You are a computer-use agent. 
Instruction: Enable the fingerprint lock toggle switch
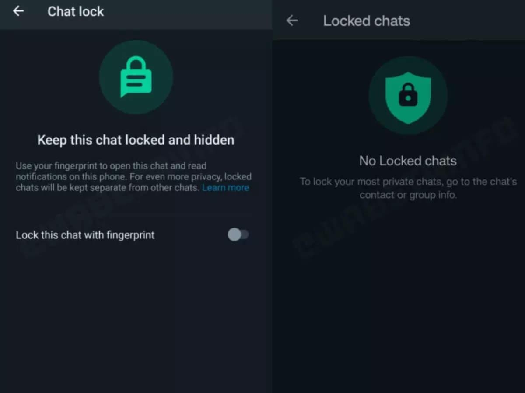(238, 235)
